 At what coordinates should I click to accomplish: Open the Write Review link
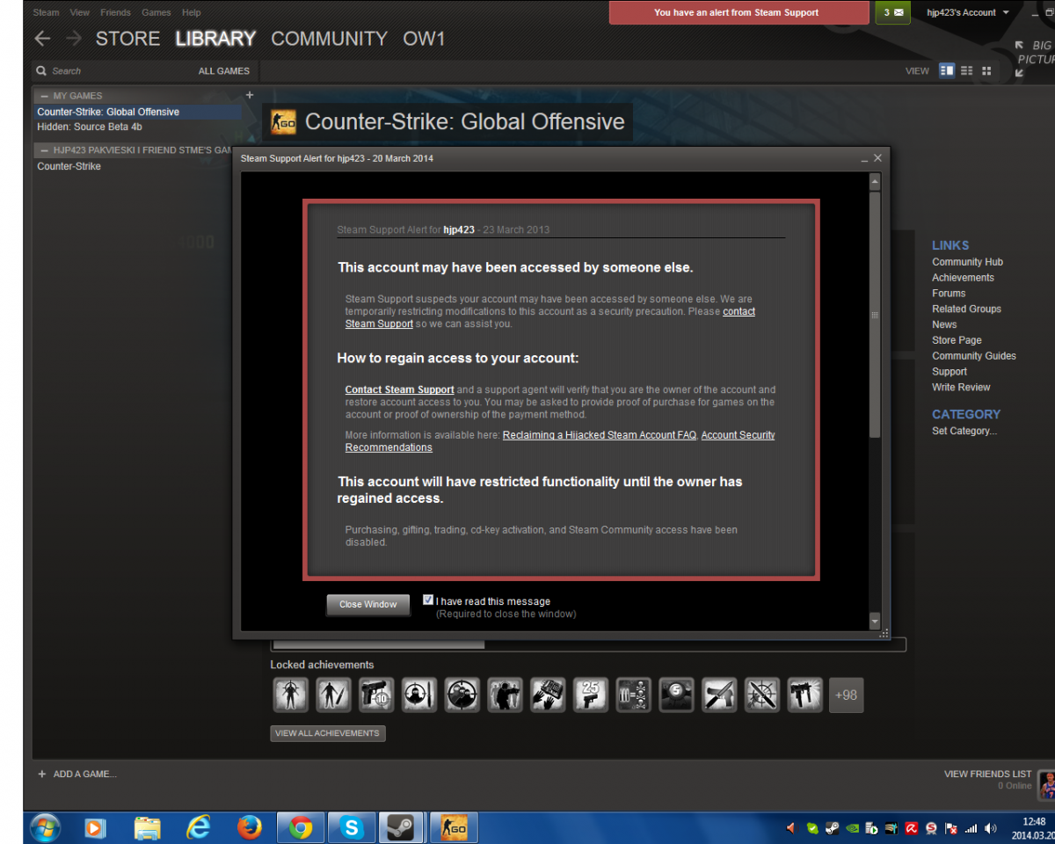pos(961,387)
